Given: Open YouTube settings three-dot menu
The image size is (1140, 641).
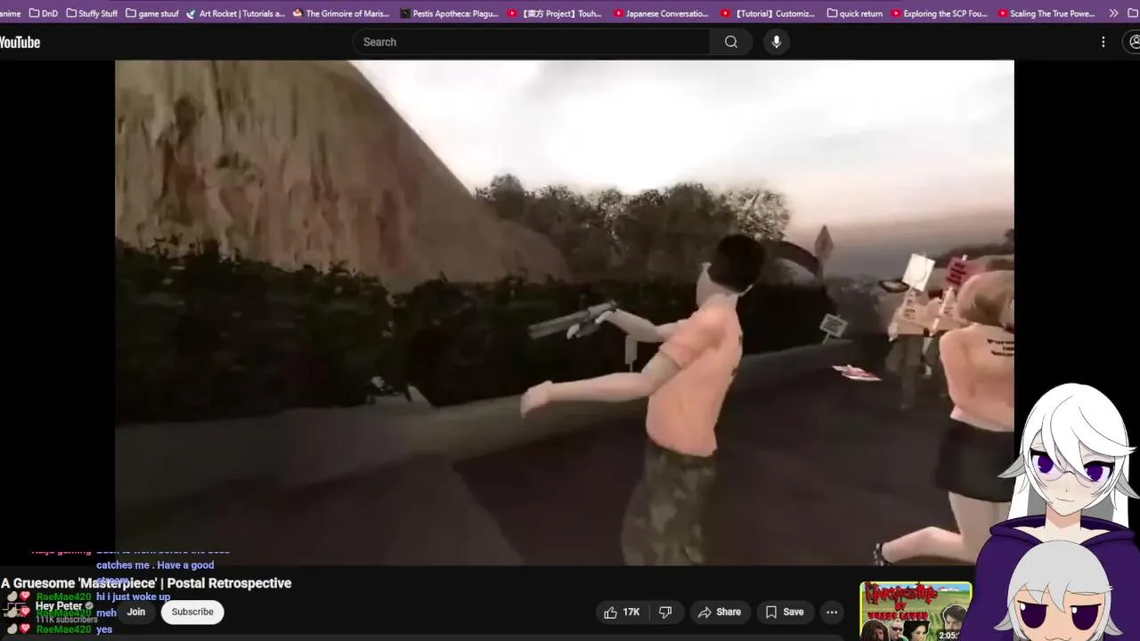Looking at the screenshot, I should tap(1103, 42).
